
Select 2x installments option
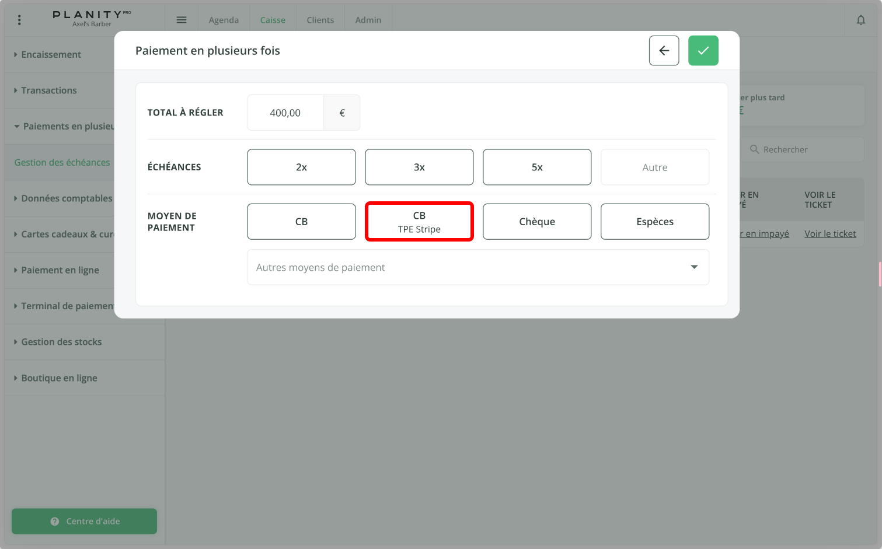pyautogui.click(x=301, y=167)
